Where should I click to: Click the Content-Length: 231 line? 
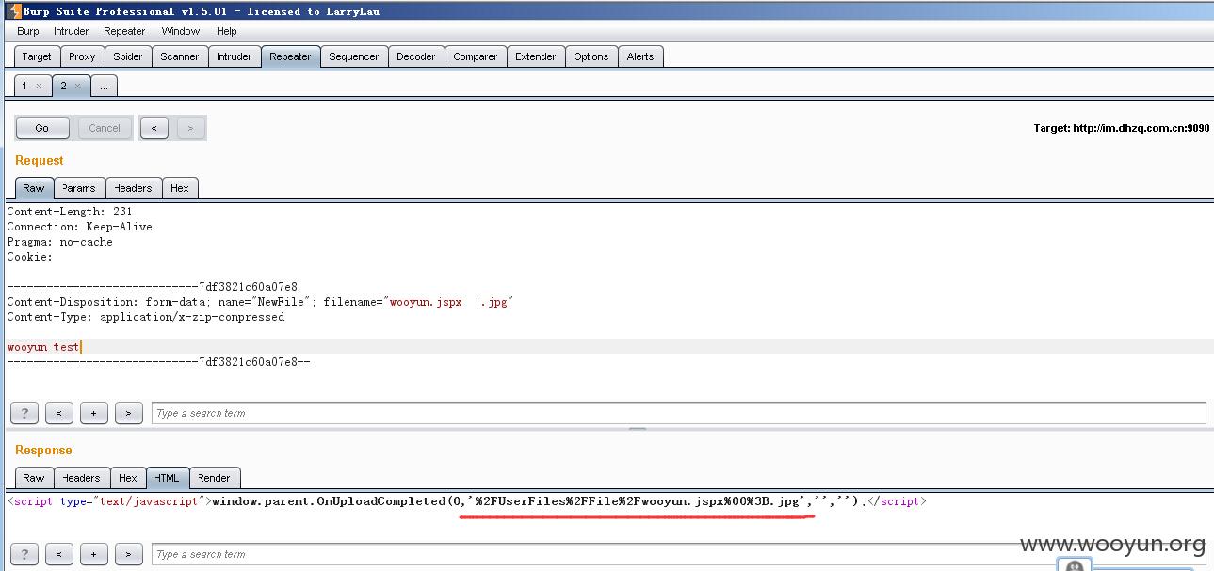point(70,212)
